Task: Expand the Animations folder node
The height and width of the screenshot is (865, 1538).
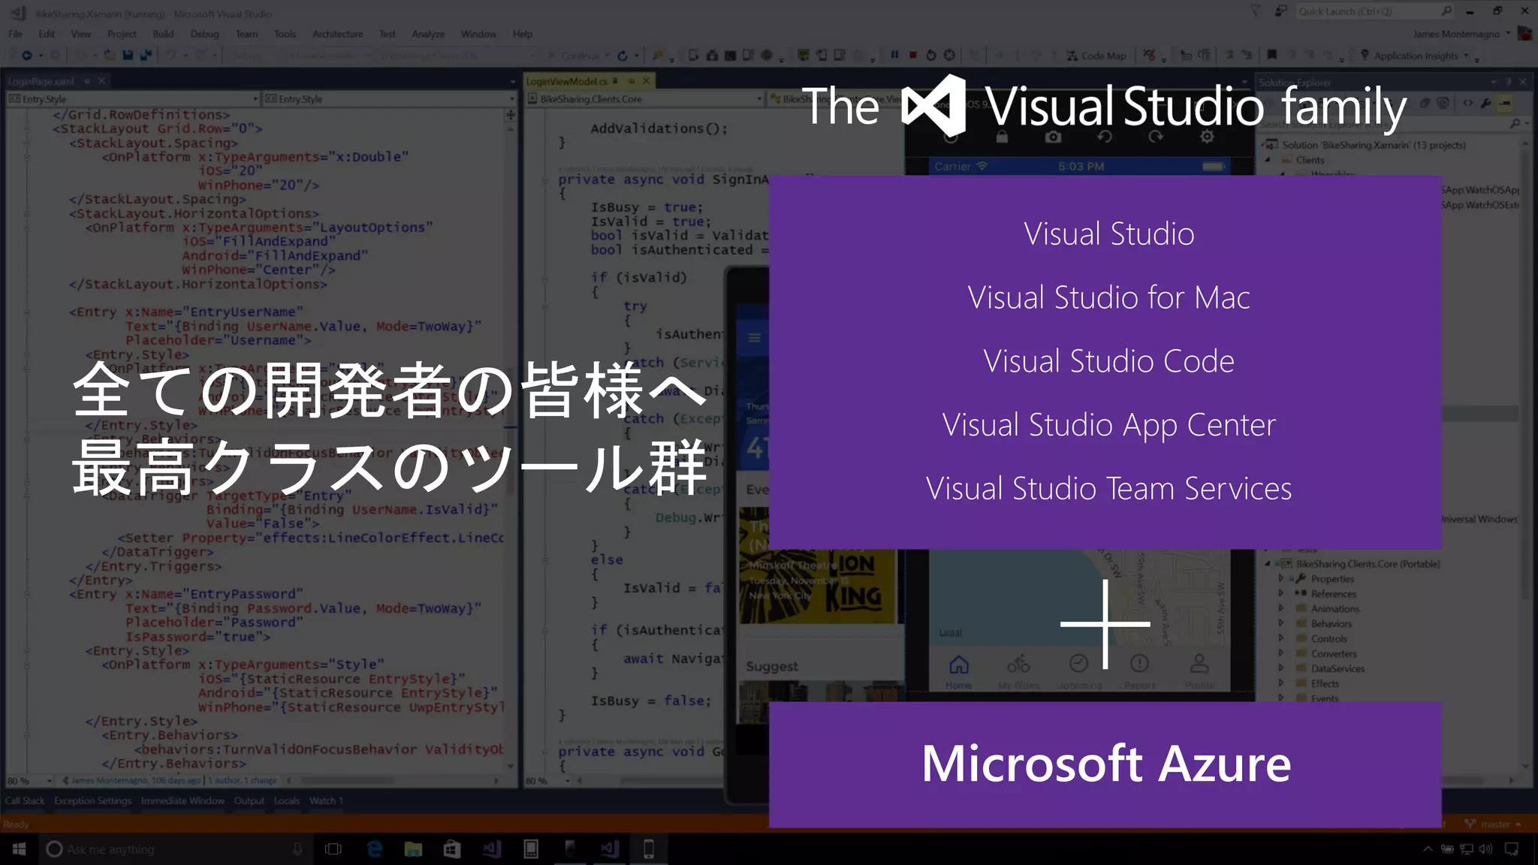Action: tap(1281, 609)
